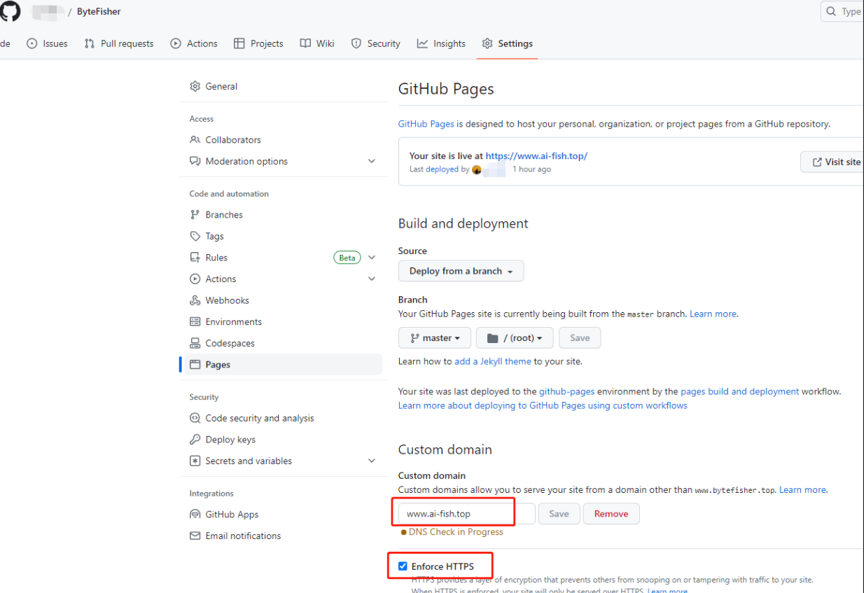Uncheck the Enforce HTTPS checkbox
Screen dimensions: 864x593
point(403,566)
